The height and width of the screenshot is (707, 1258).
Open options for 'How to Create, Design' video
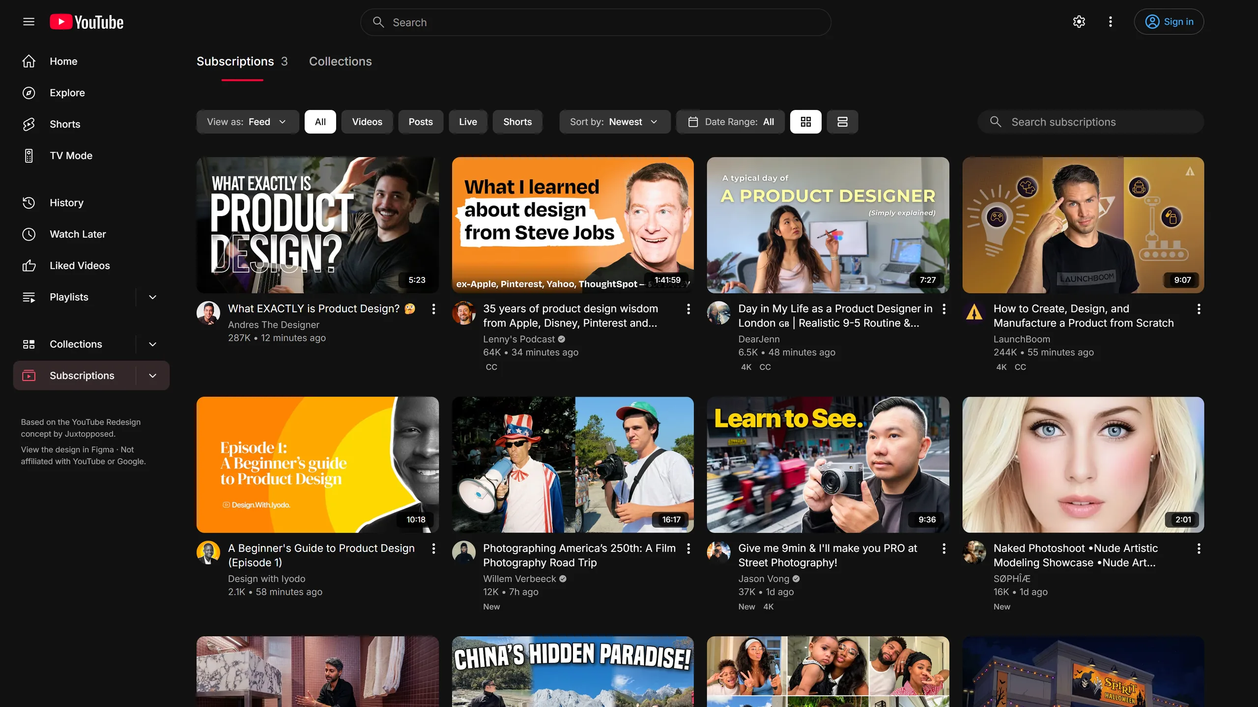(x=1199, y=309)
